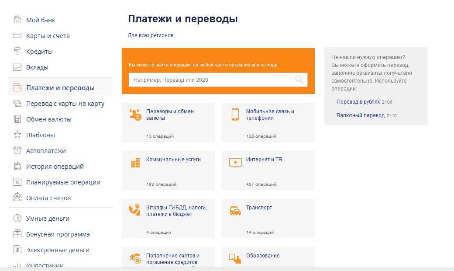Click the TV screen icon for Интернет и ТВ

tap(235, 163)
